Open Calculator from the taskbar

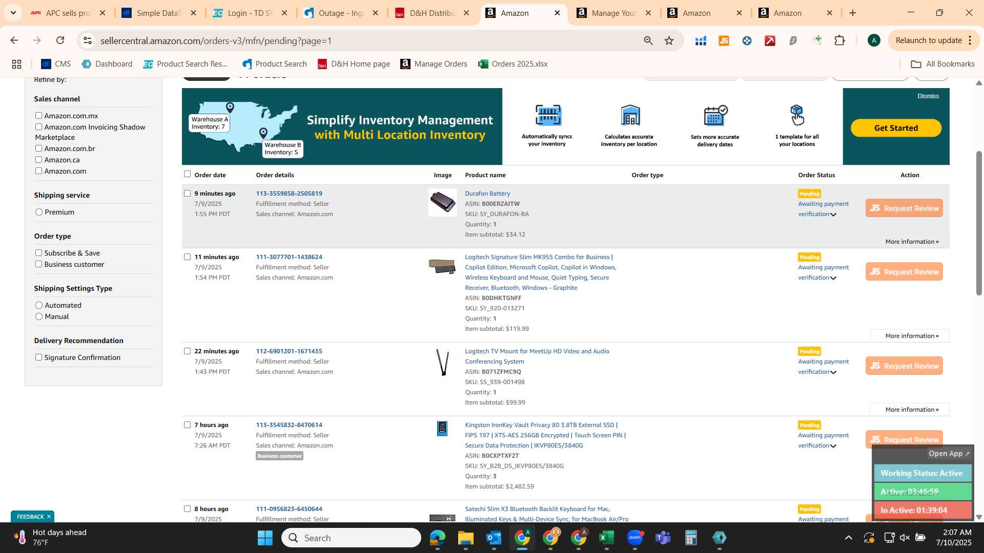point(691,538)
